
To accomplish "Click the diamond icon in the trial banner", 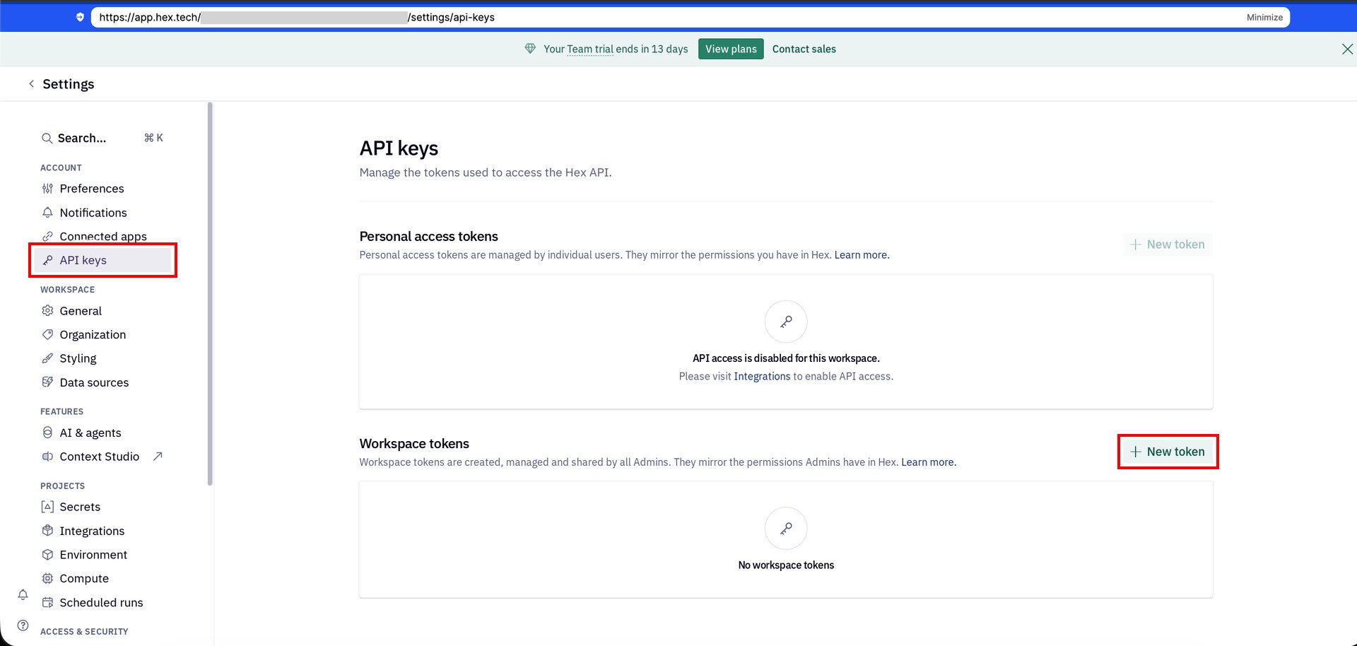I will pos(530,49).
